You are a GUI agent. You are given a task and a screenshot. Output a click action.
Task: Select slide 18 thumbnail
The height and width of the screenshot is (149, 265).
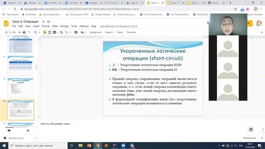coord(20,65)
